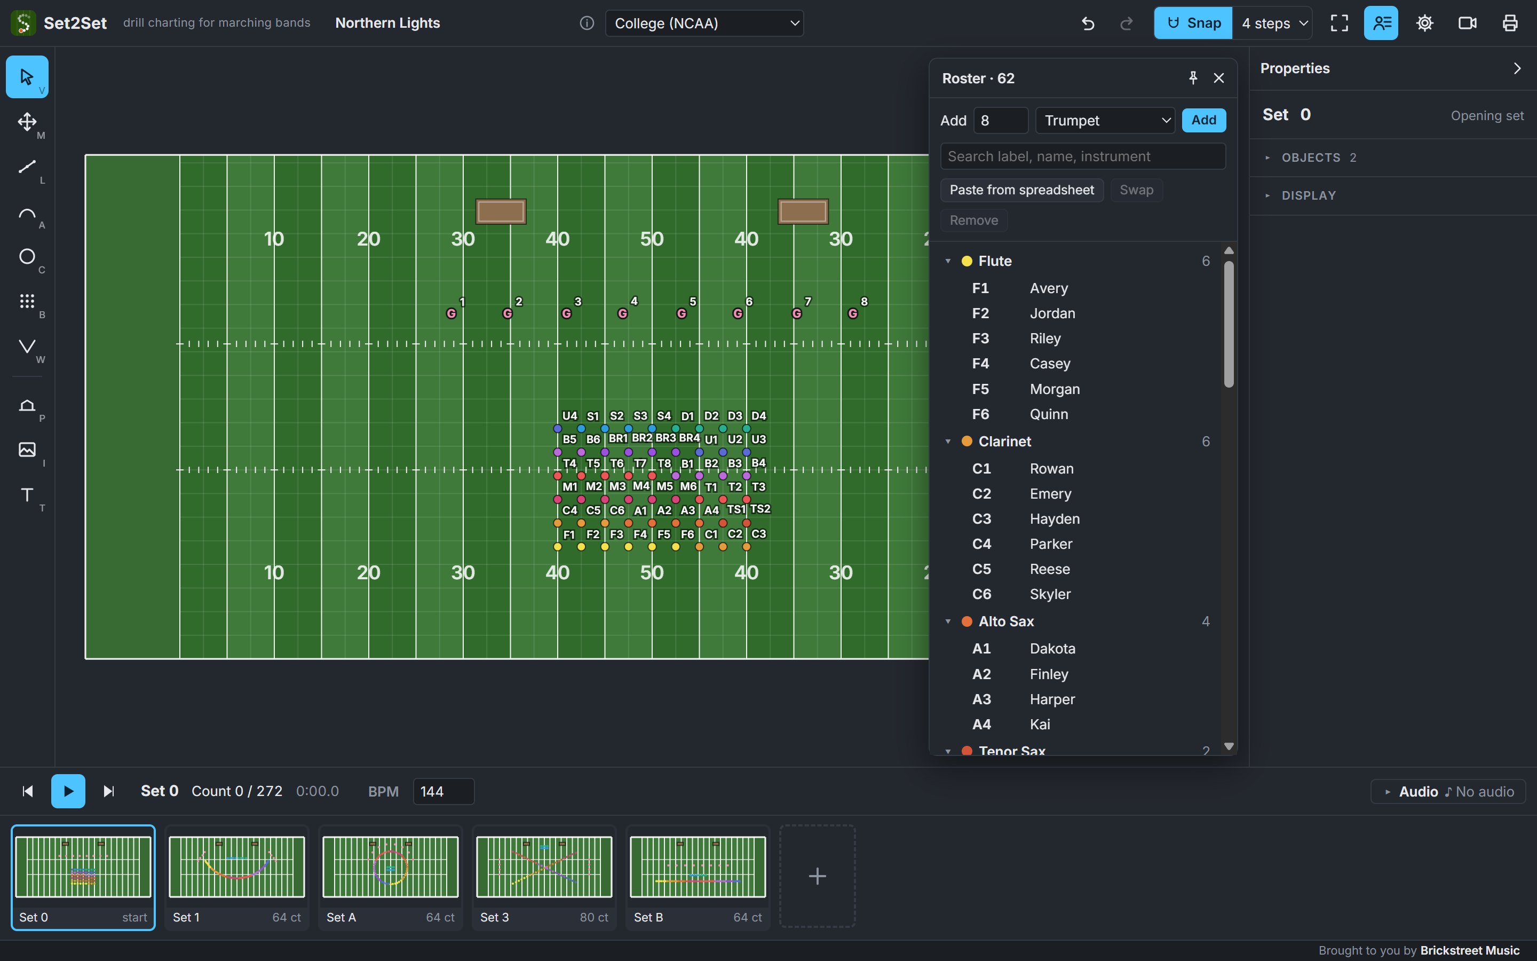Add a new set with plus tile
1537x961 pixels.
coord(818,877)
